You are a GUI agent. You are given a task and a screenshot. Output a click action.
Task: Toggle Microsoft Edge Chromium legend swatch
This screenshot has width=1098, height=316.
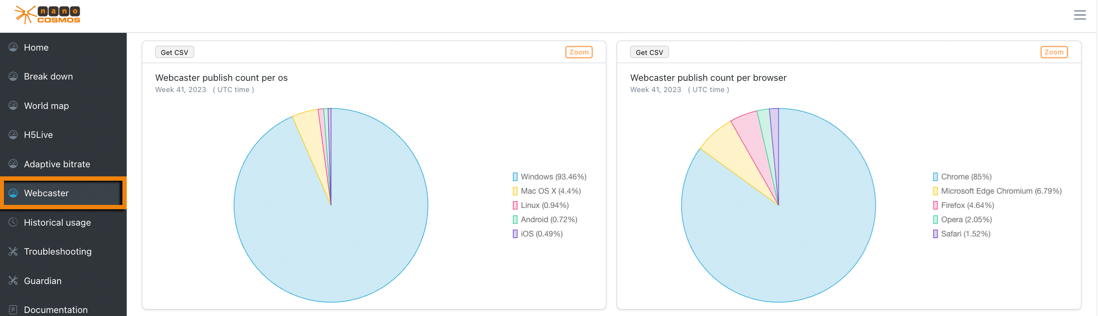[x=935, y=191]
